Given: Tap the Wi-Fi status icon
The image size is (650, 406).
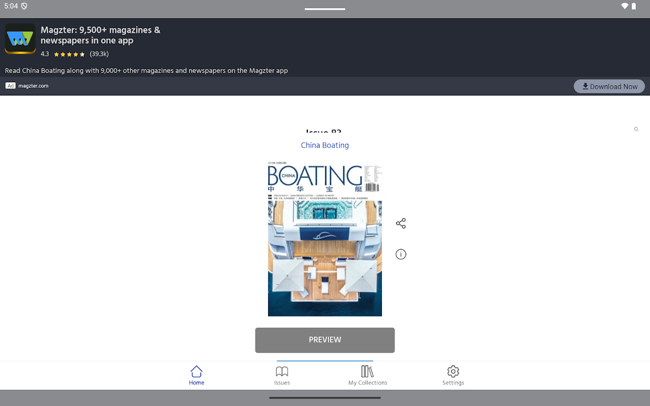Looking at the screenshot, I should tap(625, 6).
